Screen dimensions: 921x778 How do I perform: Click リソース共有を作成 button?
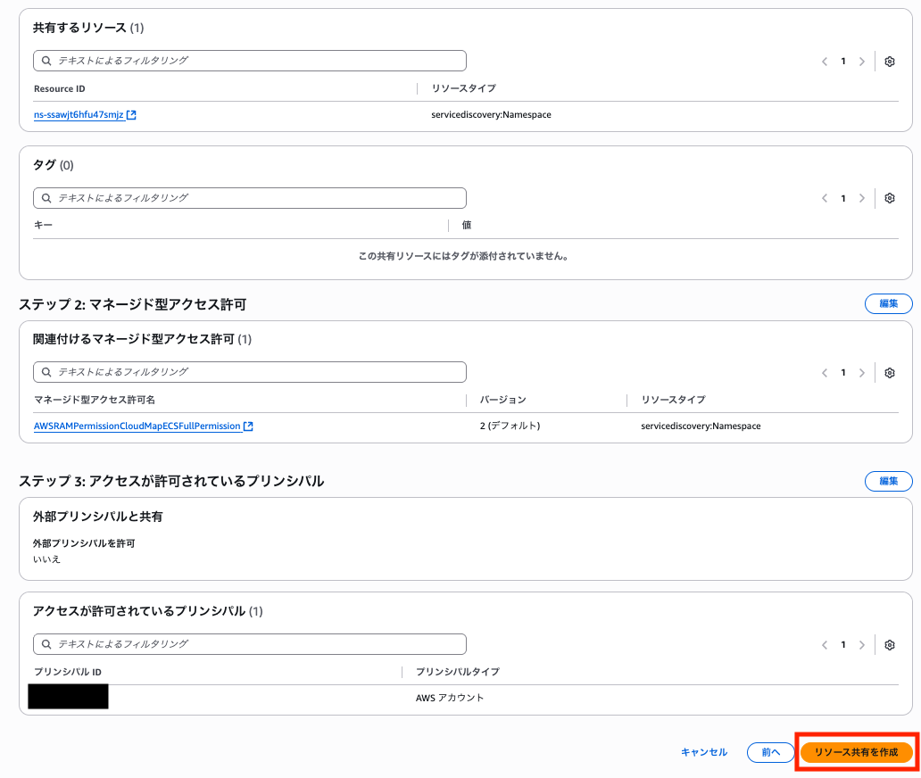tap(857, 752)
